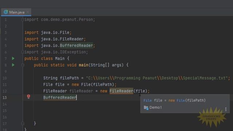Click the greyed java.io.IOException import
This screenshot has width=233, height=131.
(x=63, y=52)
